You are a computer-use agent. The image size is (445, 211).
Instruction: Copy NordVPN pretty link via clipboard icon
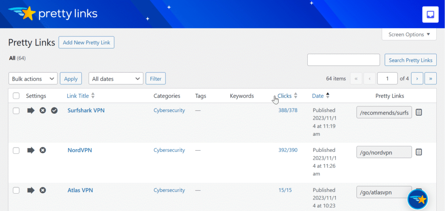point(419,152)
